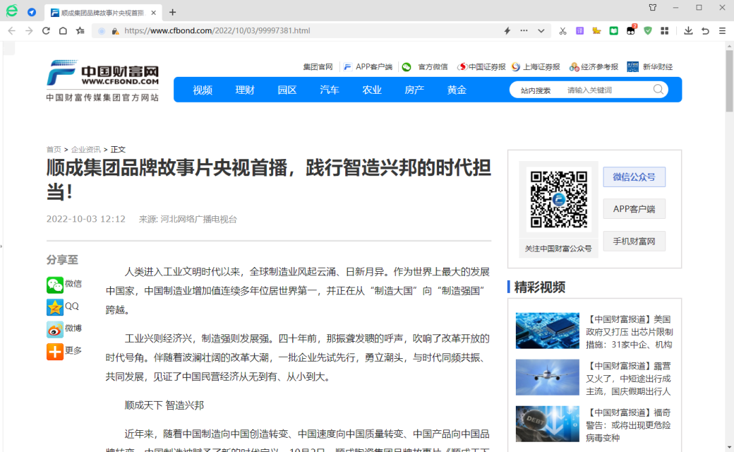Open the 理财 navigation tab
Image resolution: width=734 pixels, height=452 pixels.
(x=245, y=90)
